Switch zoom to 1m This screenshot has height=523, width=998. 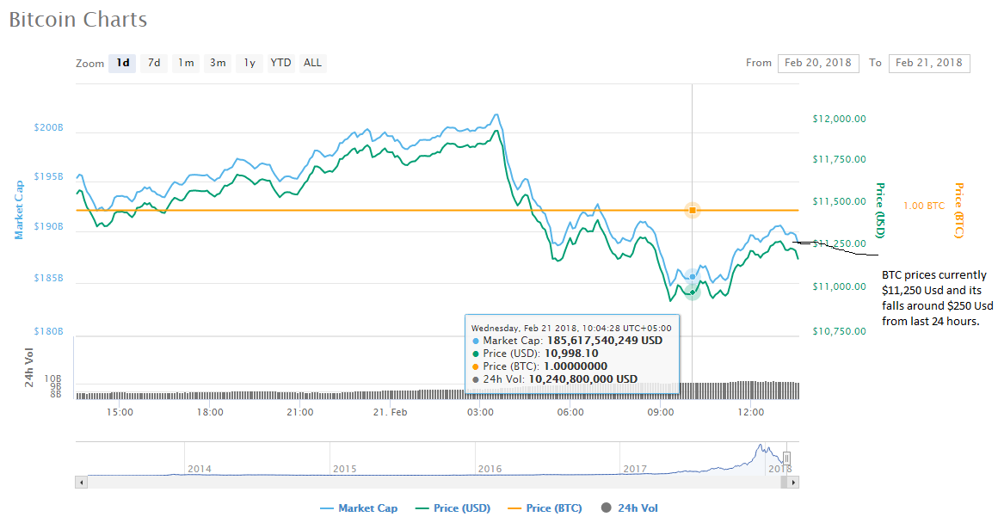tap(186, 63)
